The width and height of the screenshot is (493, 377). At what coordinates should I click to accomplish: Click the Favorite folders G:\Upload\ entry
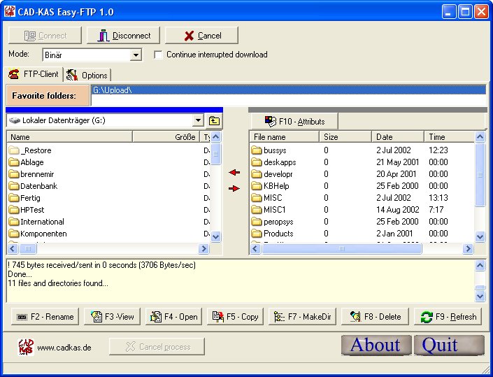(112, 90)
